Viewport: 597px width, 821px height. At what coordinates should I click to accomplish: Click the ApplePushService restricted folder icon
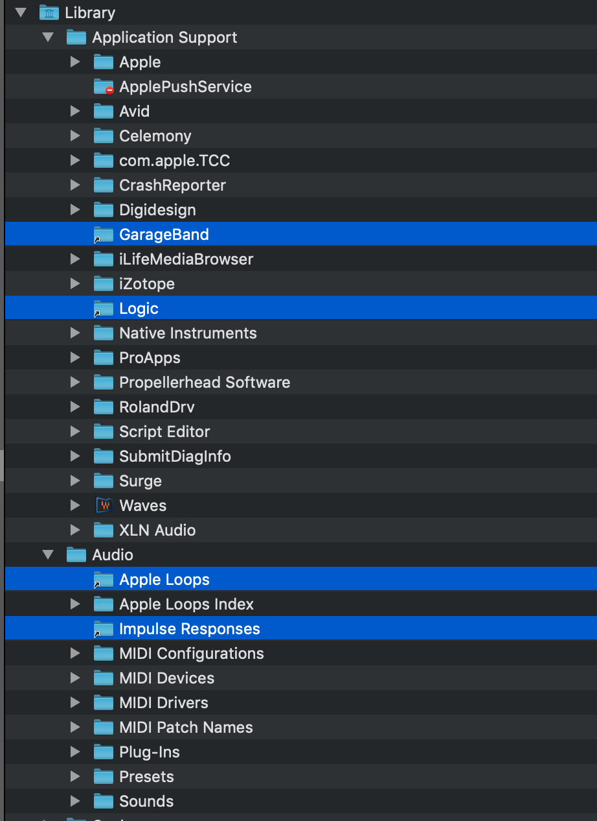[104, 87]
